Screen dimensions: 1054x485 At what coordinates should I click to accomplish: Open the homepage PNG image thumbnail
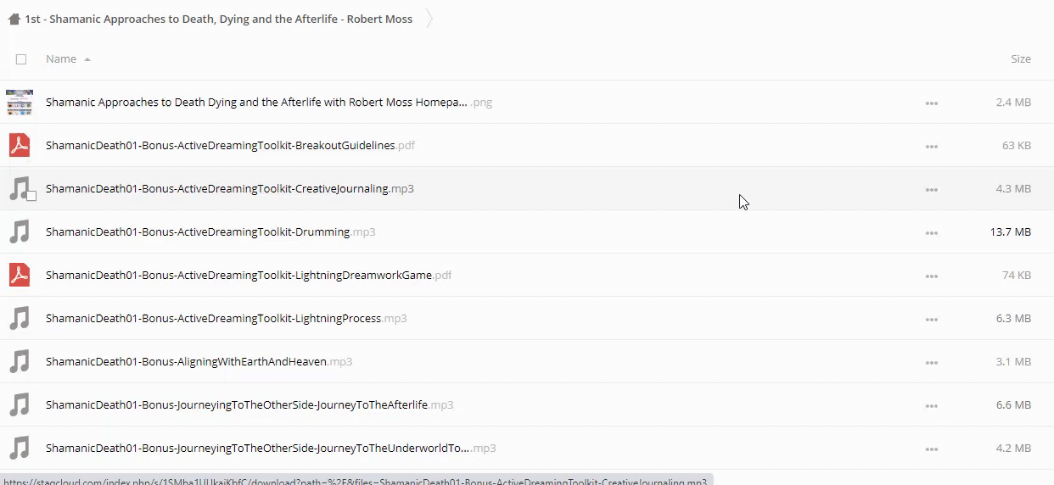[x=20, y=103]
